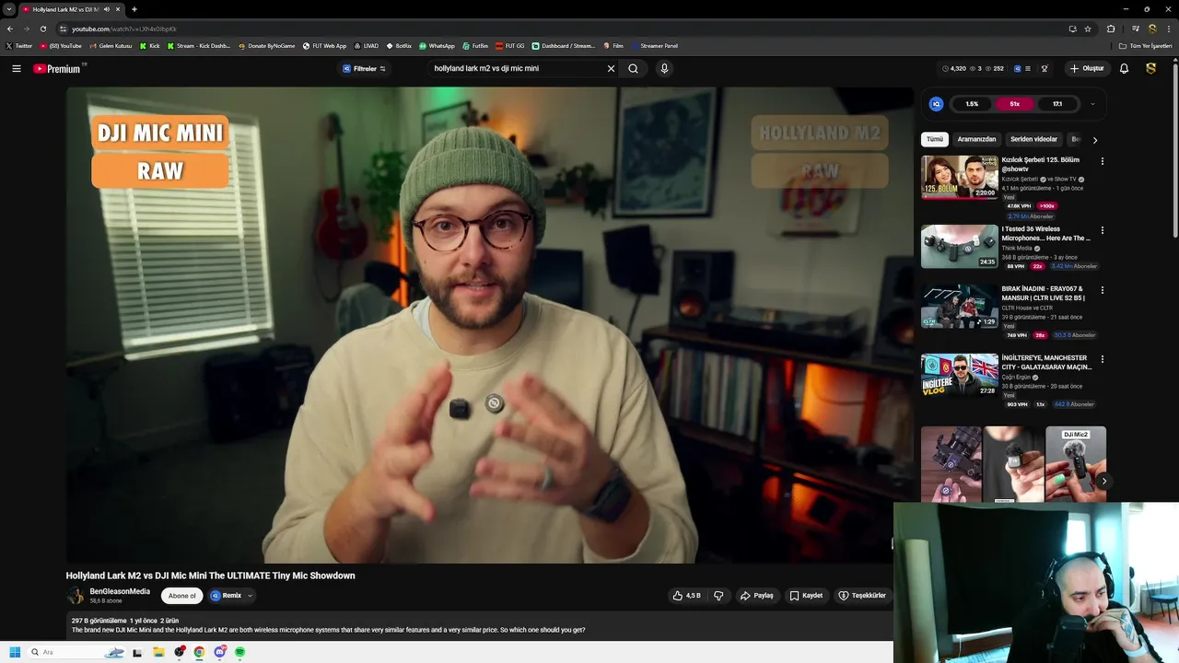Click the blue IQ extension badge in sidebar
Image resolution: width=1179 pixels, height=663 pixels.
[936, 104]
